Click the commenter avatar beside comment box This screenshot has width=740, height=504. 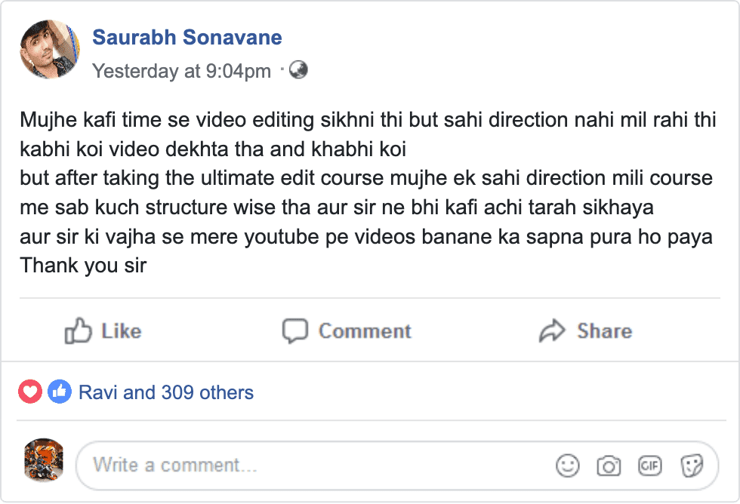[44, 461]
